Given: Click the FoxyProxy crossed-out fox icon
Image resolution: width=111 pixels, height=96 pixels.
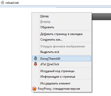Looking at the screenshot, I should 34,89.
